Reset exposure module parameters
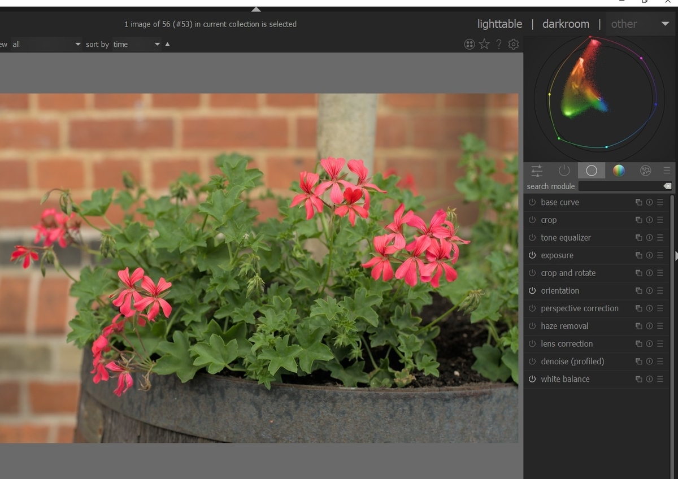 click(x=649, y=255)
